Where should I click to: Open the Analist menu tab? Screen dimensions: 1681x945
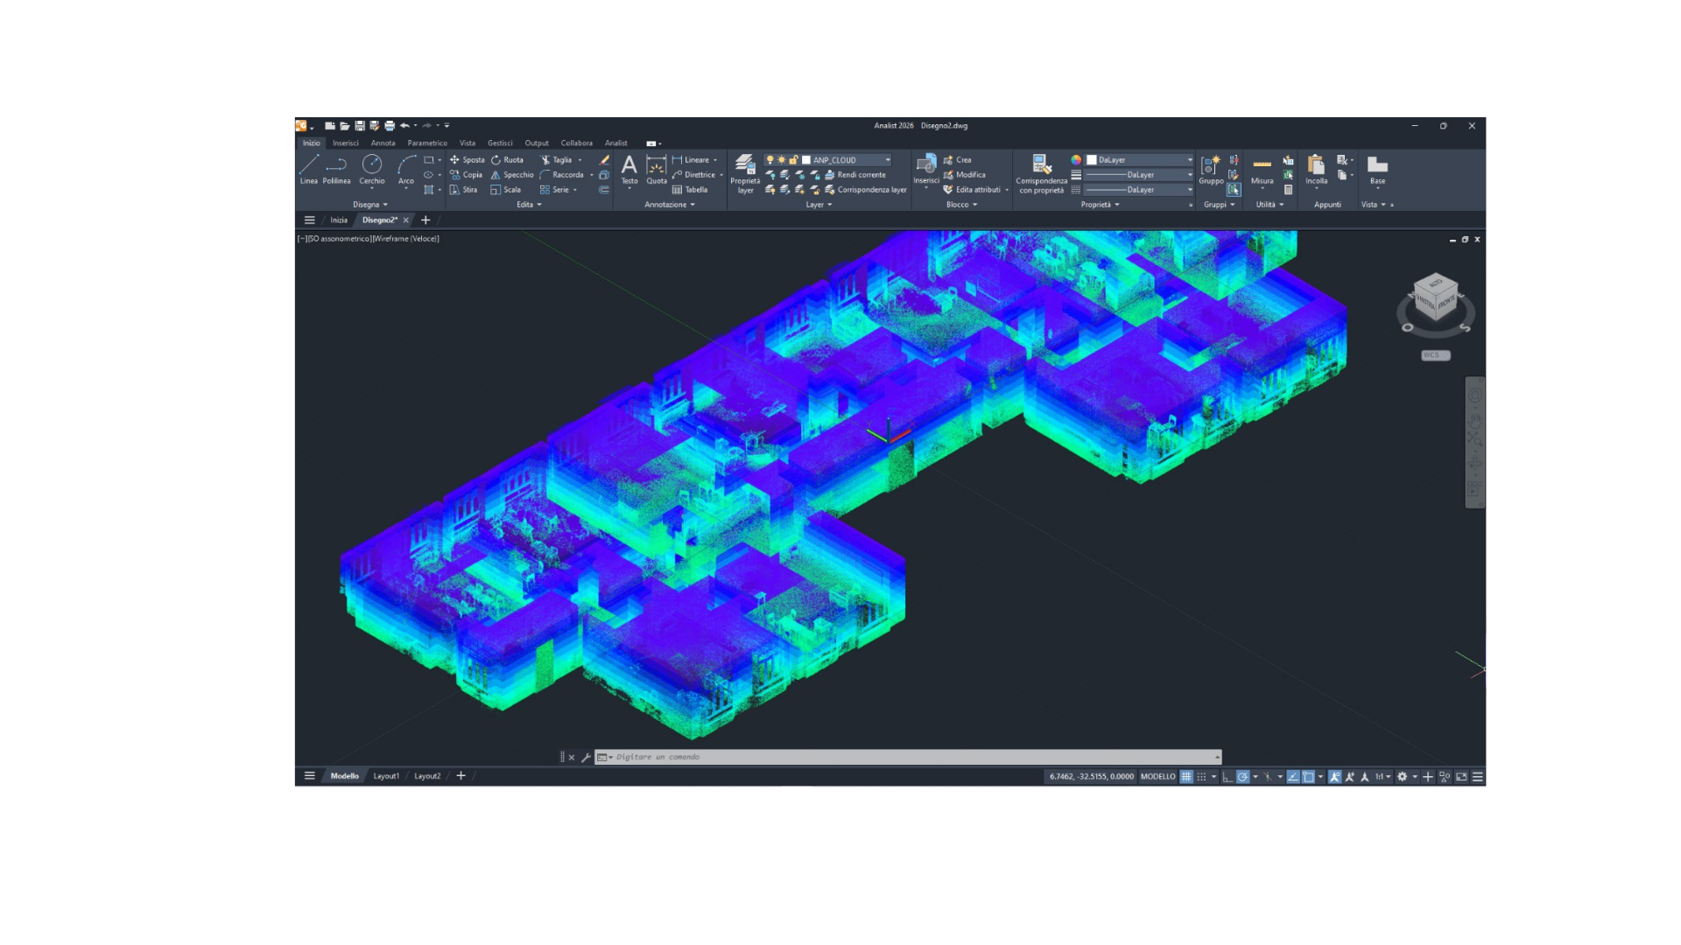click(x=616, y=143)
